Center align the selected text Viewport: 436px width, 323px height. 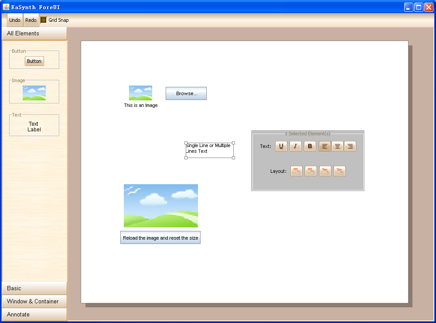(337, 146)
